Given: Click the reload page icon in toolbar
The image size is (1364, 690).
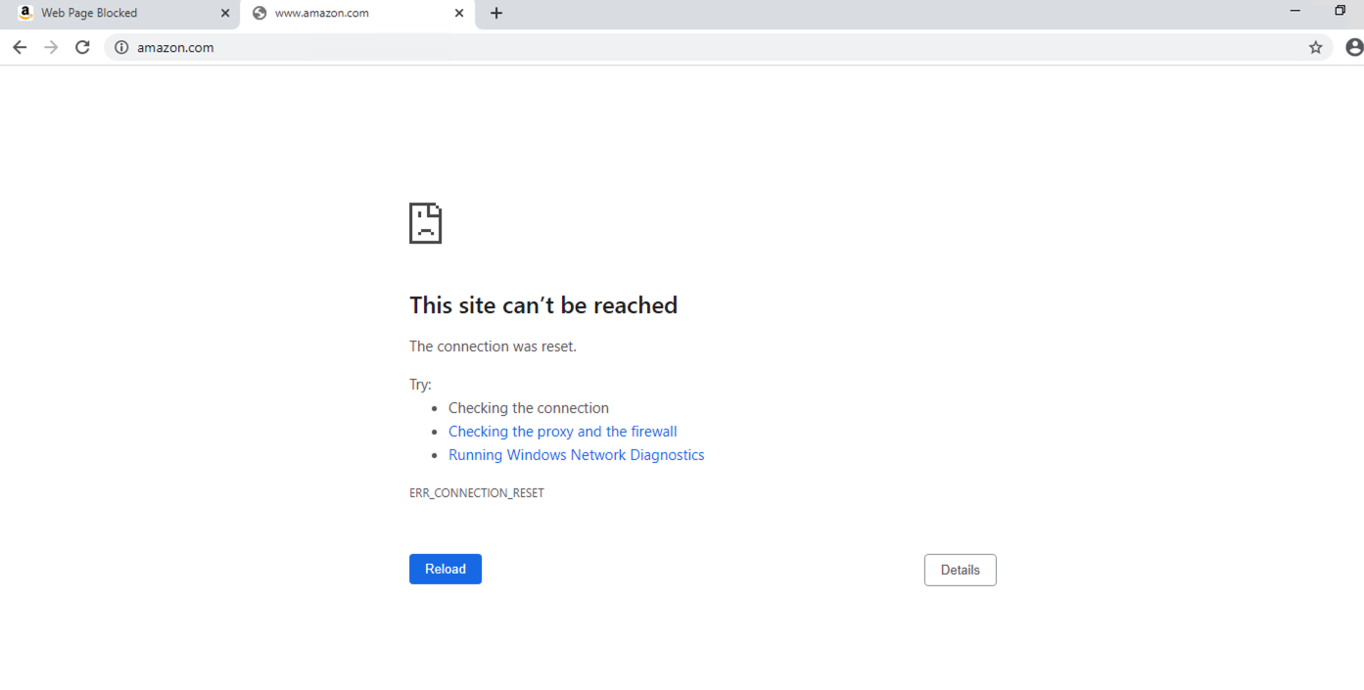Looking at the screenshot, I should coord(82,47).
